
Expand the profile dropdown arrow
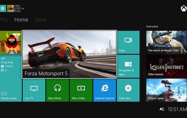[x=23, y=9]
